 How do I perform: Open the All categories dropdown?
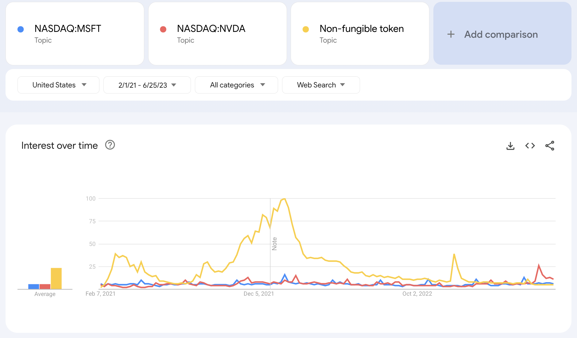236,85
